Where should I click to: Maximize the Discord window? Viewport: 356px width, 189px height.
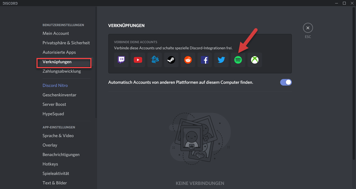(344, 3)
